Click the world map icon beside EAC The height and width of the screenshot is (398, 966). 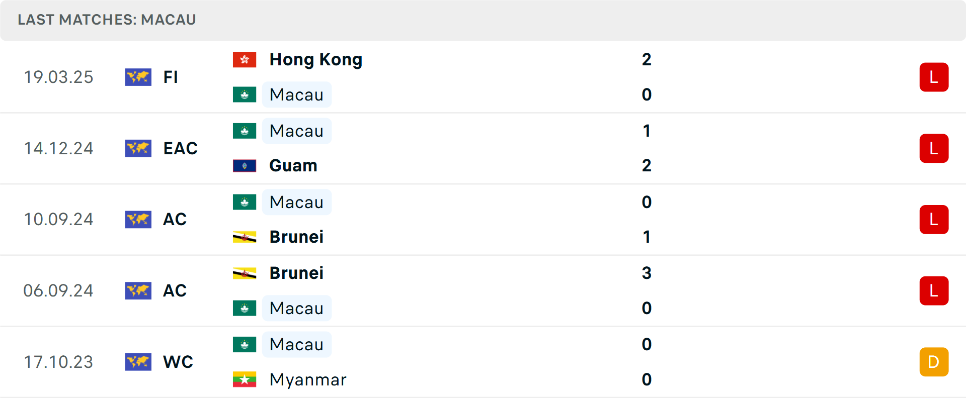[x=138, y=149]
